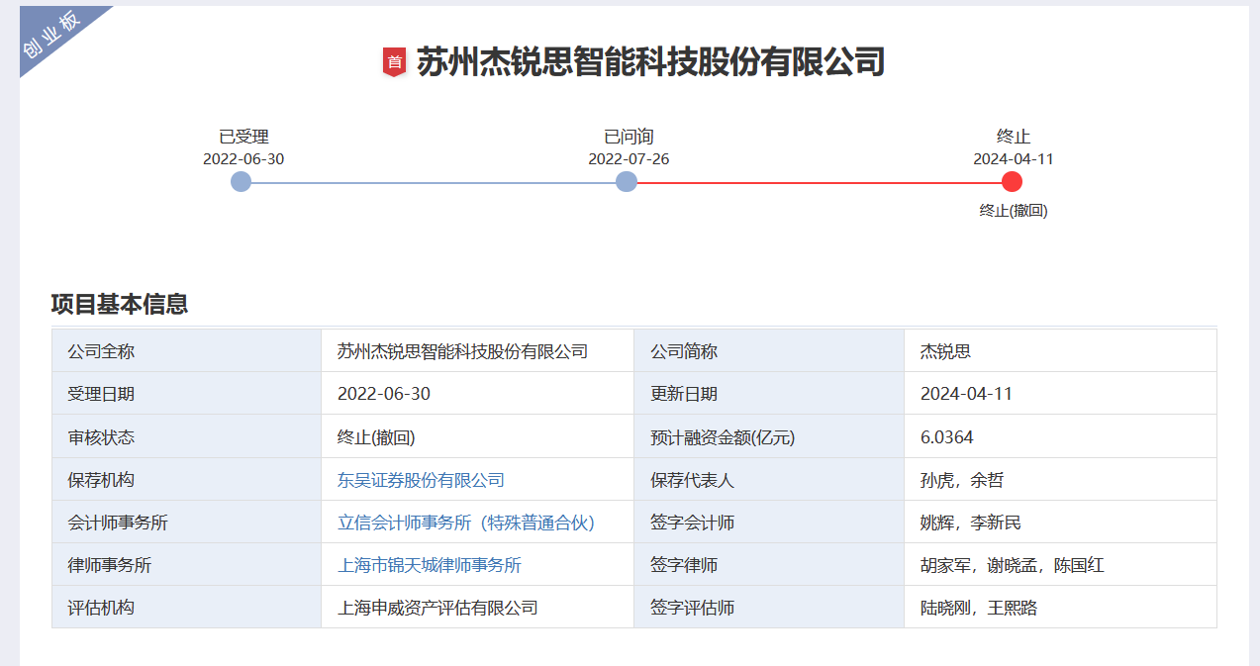The image size is (1260, 666).
Task: Click the red 终止 timeline circle marker
Action: (x=1012, y=182)
